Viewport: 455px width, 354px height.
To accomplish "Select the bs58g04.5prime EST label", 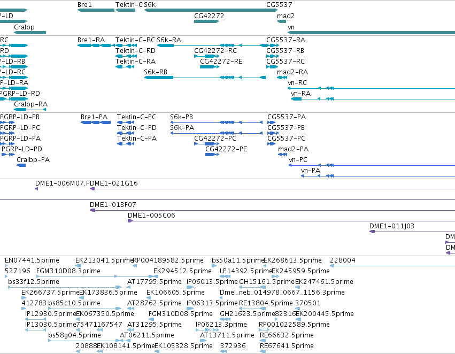I will pos(74,335).
